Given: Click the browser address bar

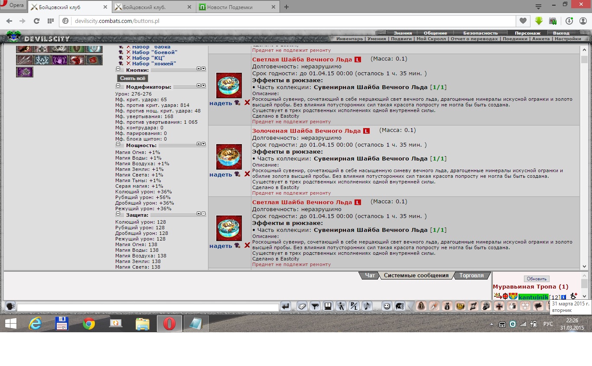Looking at the screenshot, I should click(287, 21).
